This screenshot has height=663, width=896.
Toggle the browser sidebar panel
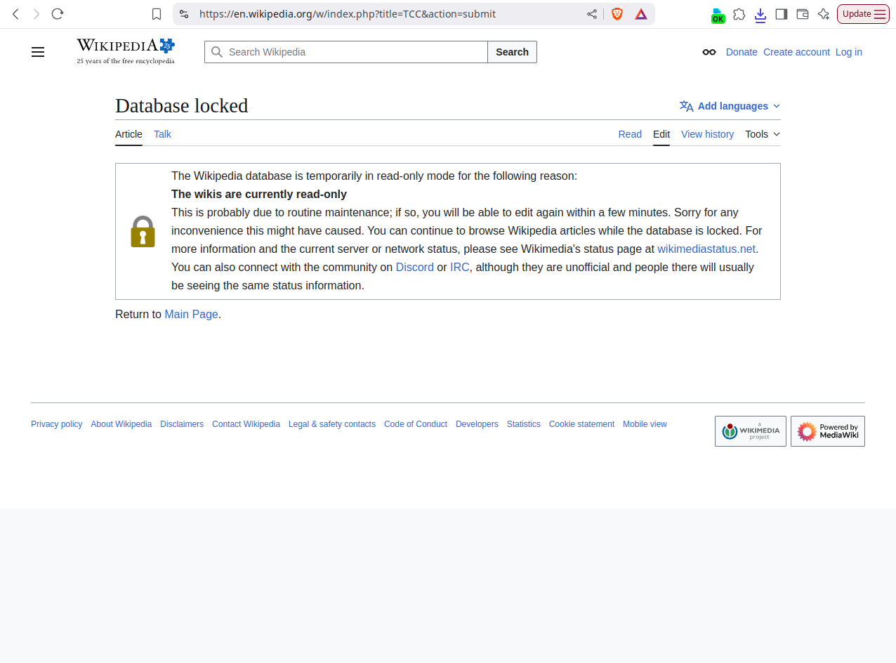click(781, 14)
